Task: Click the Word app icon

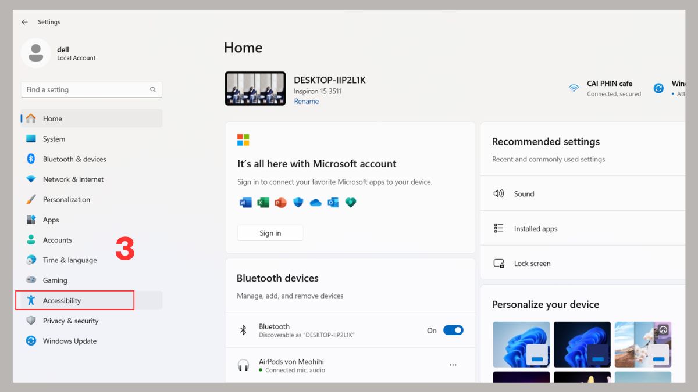Action: 245,202
